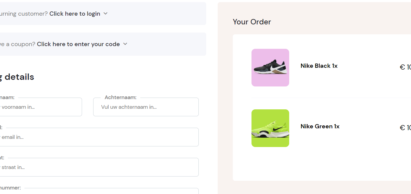The height and width of the screenshot is (194, 411).
Task: Expand the login chevron arrow
Action: point(106,14)
